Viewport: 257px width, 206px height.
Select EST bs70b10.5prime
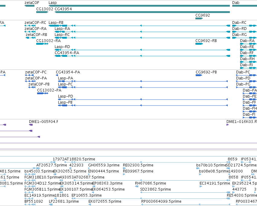click(x=211, y=165)
